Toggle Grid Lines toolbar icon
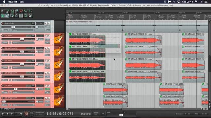 [21, 16]
